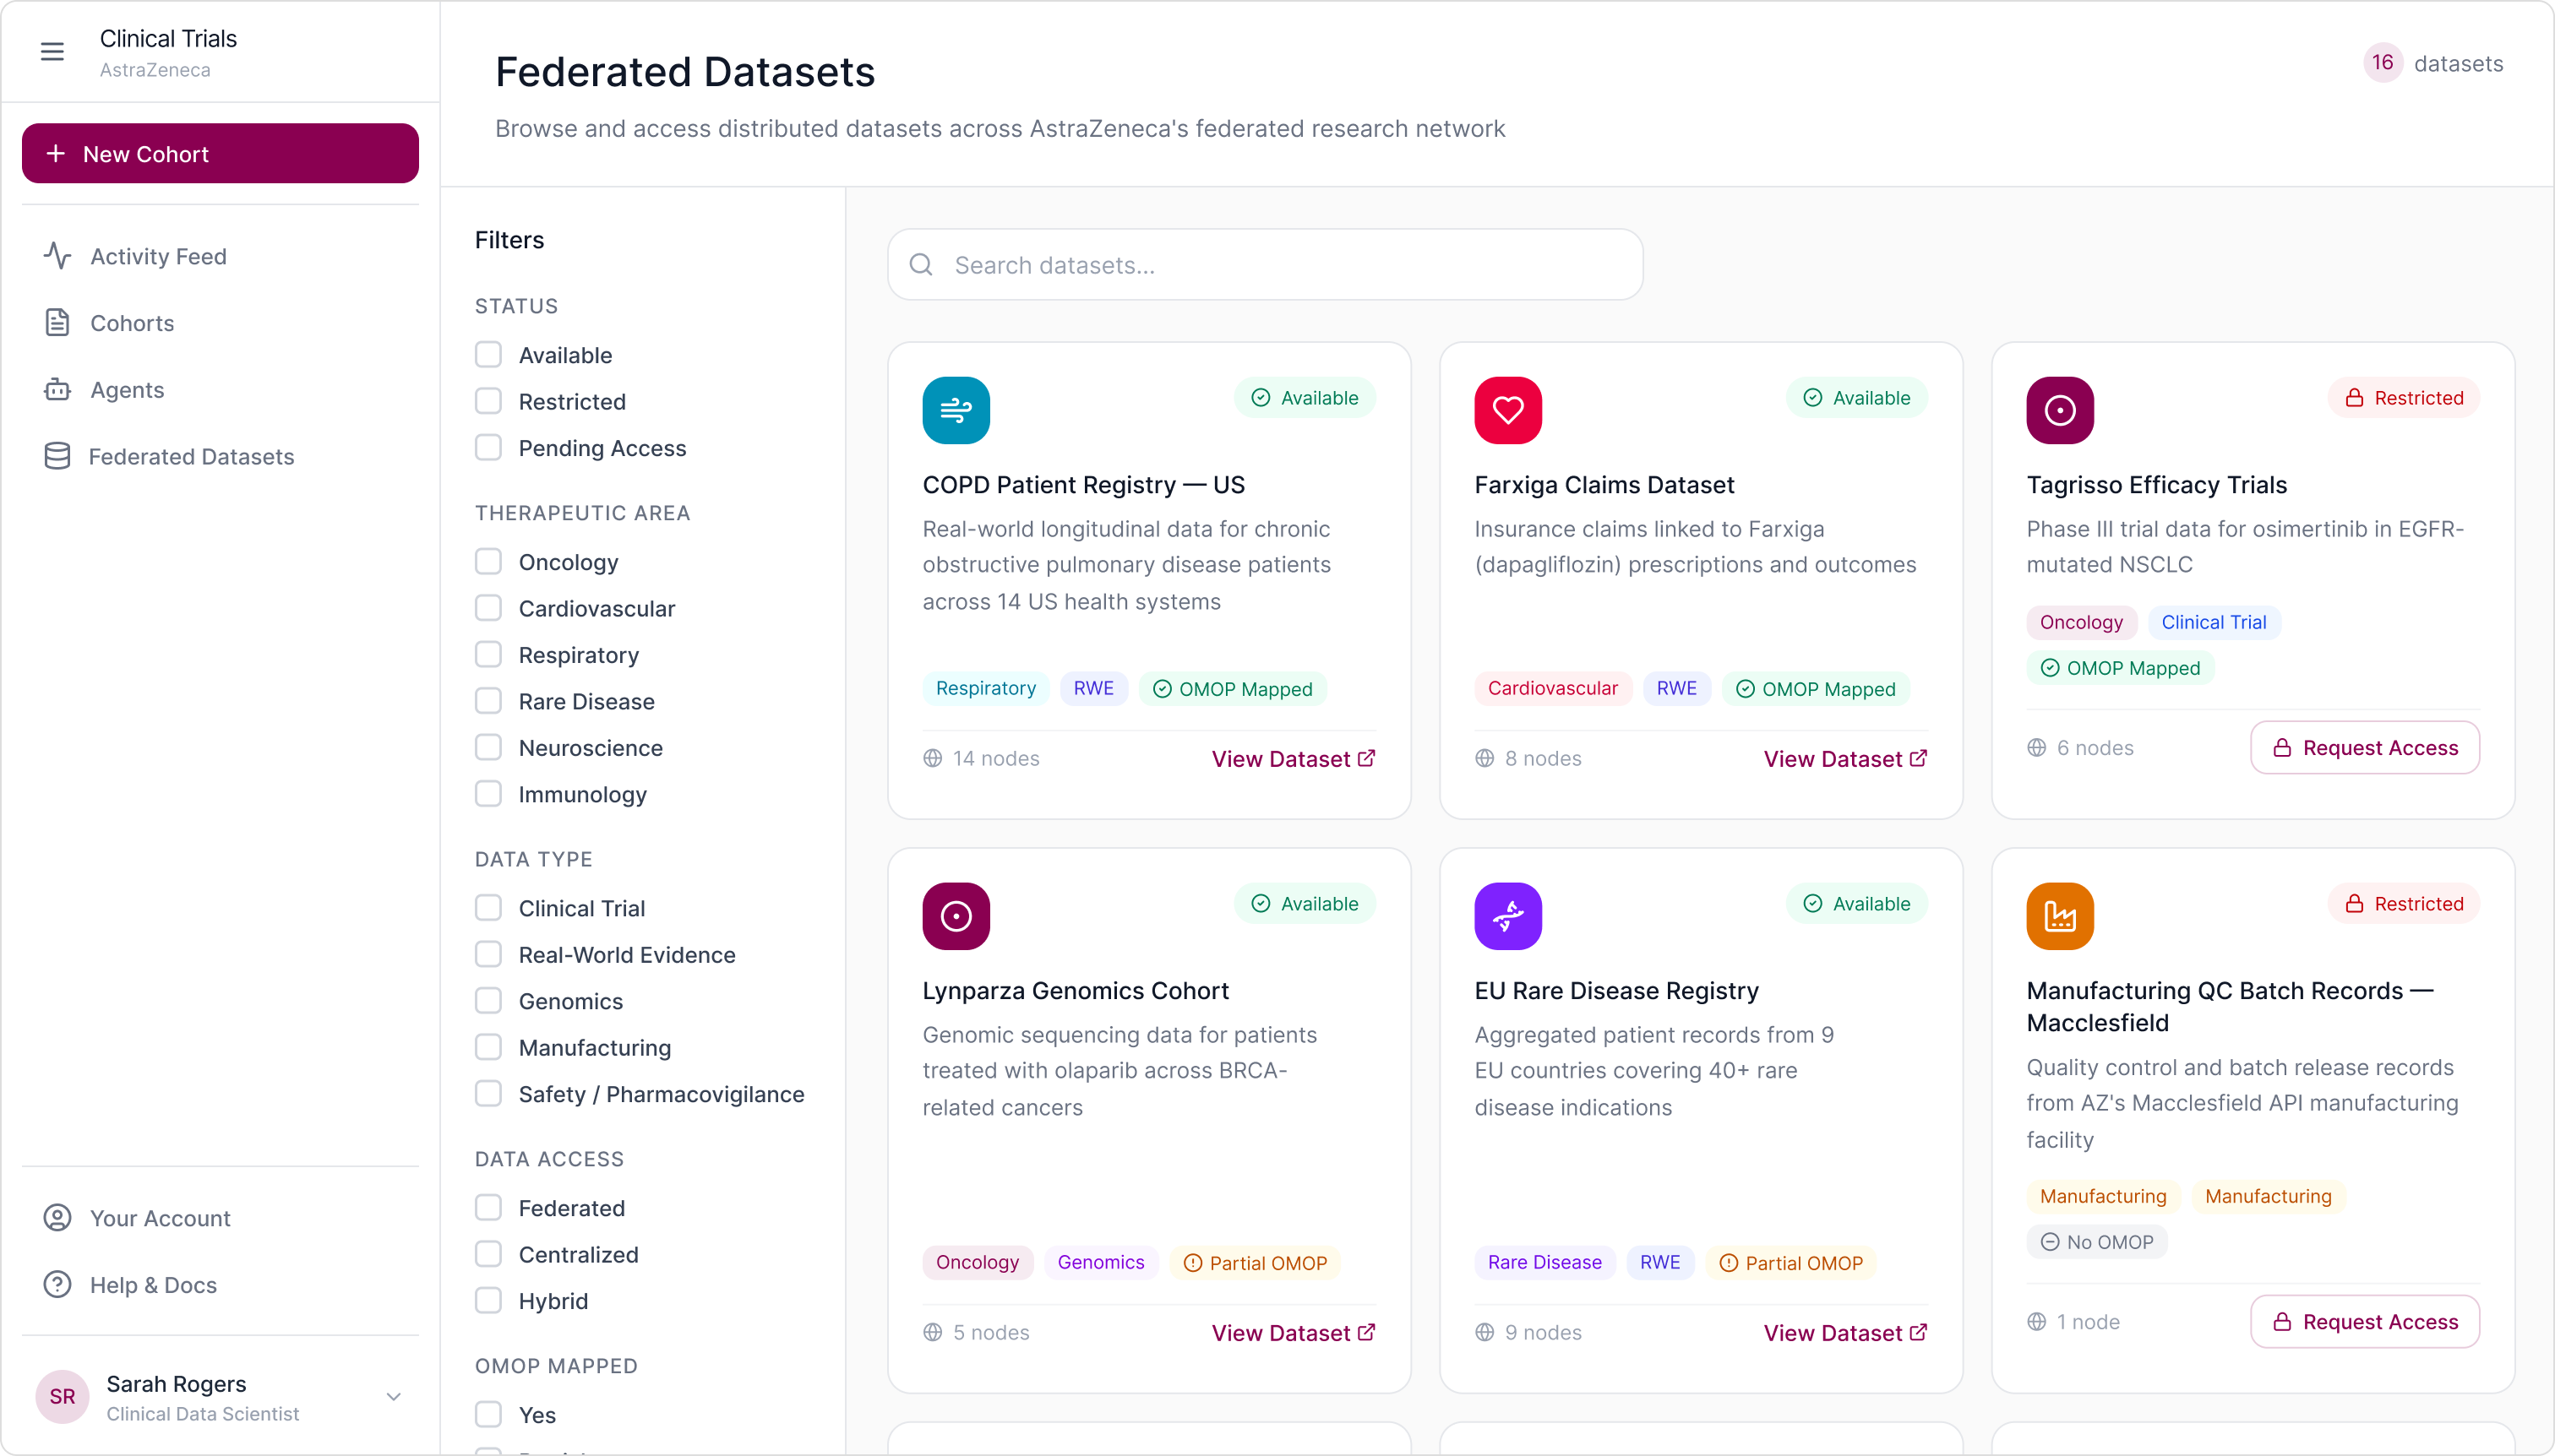Click the COPD Patient Registry wind icon
2555x1456 pixels.
click(956, 410)
